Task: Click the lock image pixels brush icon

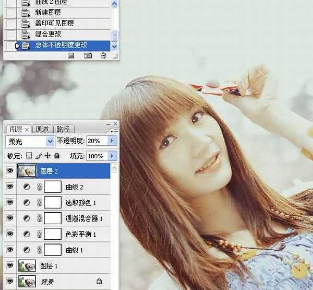Action: click(38, 156)
